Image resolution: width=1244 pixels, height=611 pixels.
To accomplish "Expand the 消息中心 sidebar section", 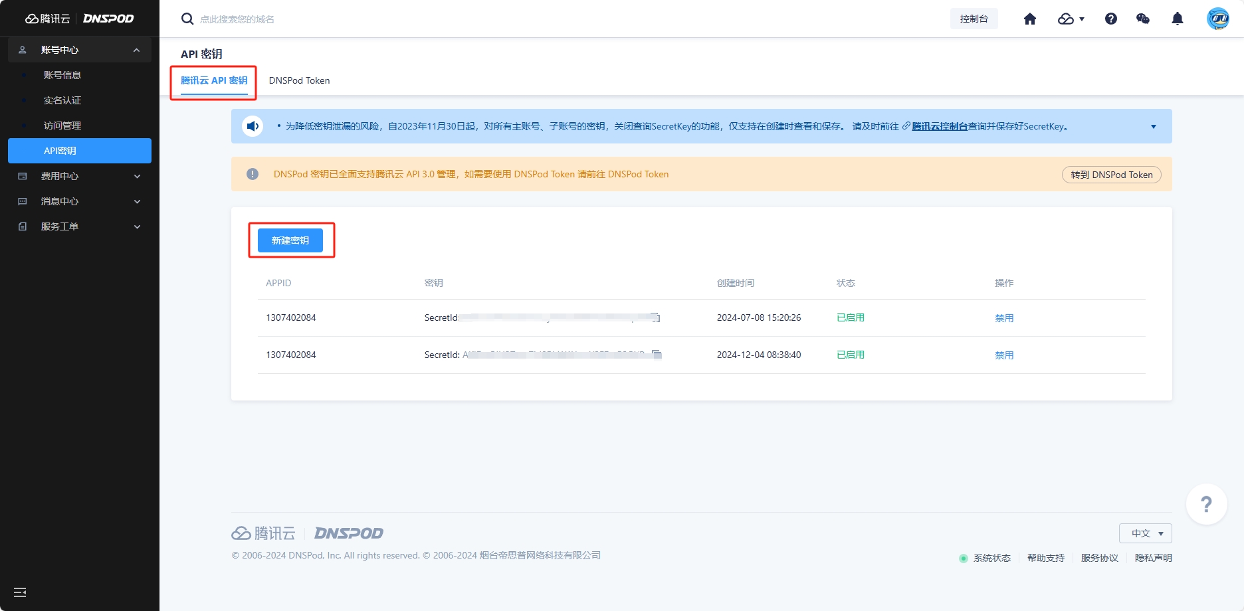I will tap(80, 201).
